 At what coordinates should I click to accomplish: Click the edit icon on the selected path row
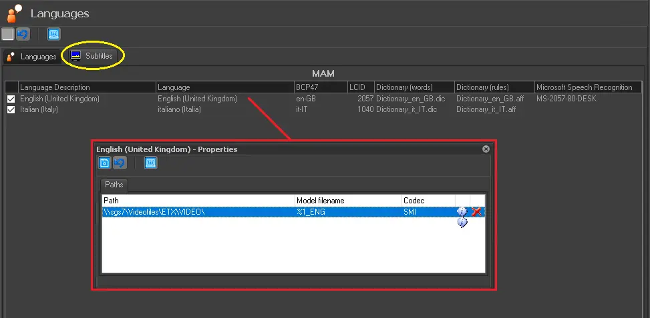462,211
